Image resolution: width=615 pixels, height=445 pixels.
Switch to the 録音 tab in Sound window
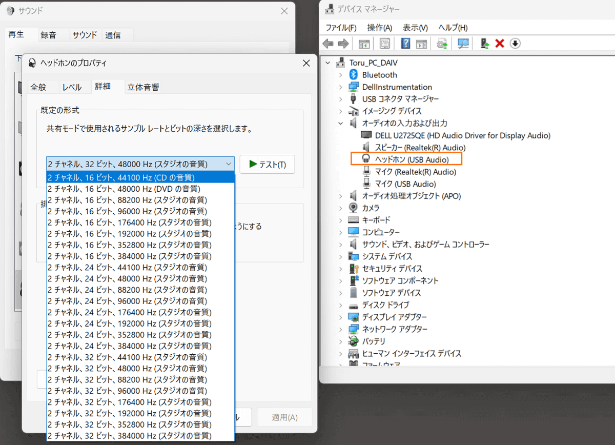49,35
